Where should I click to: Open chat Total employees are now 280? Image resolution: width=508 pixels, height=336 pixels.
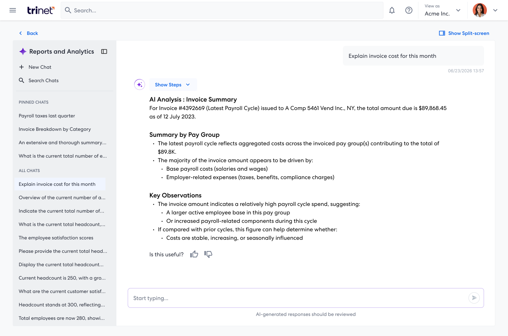62,318
